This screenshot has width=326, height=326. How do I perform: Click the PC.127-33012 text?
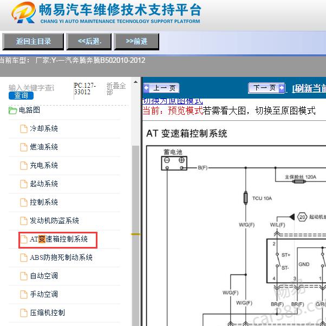(x=85, y=89)
